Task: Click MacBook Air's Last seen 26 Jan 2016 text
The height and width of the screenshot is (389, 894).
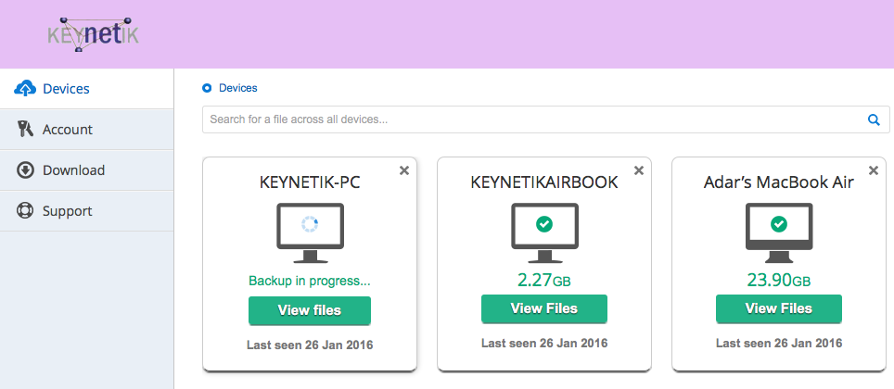Action: (779, 344)
